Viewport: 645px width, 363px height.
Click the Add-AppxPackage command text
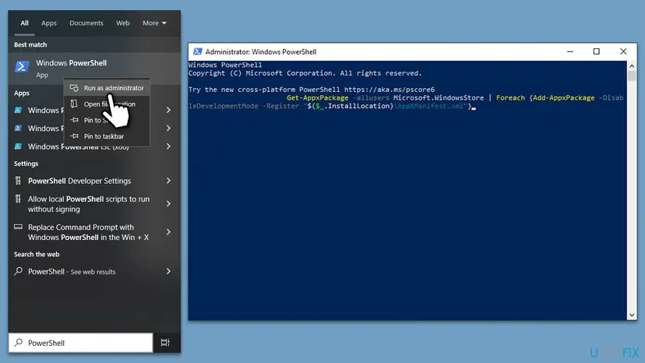[x=563, y=97]
